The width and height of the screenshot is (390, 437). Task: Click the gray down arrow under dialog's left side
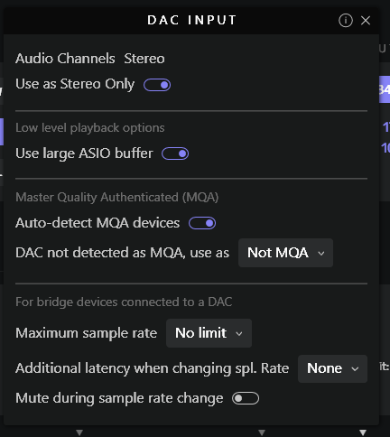click(79, 432)
